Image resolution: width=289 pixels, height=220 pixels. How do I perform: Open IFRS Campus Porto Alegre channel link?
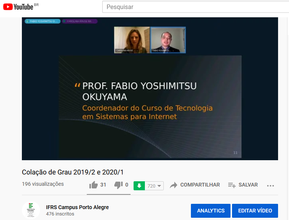[77, 207]
